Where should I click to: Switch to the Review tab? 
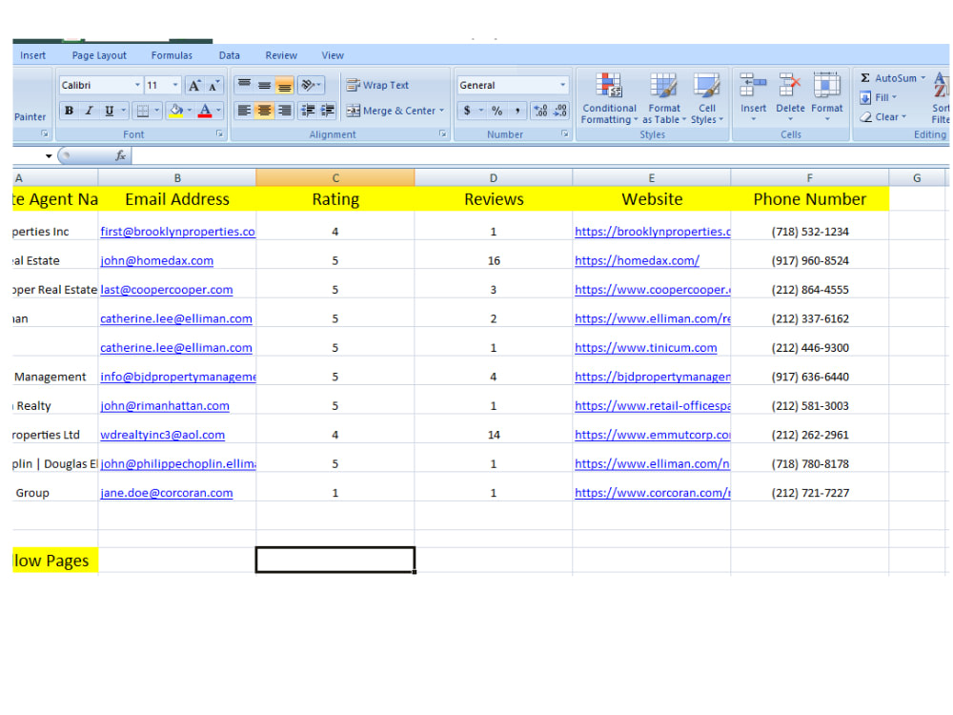[281, 55]
